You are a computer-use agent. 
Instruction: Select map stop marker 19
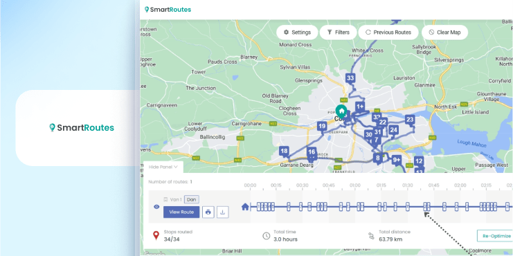(322, 127)
